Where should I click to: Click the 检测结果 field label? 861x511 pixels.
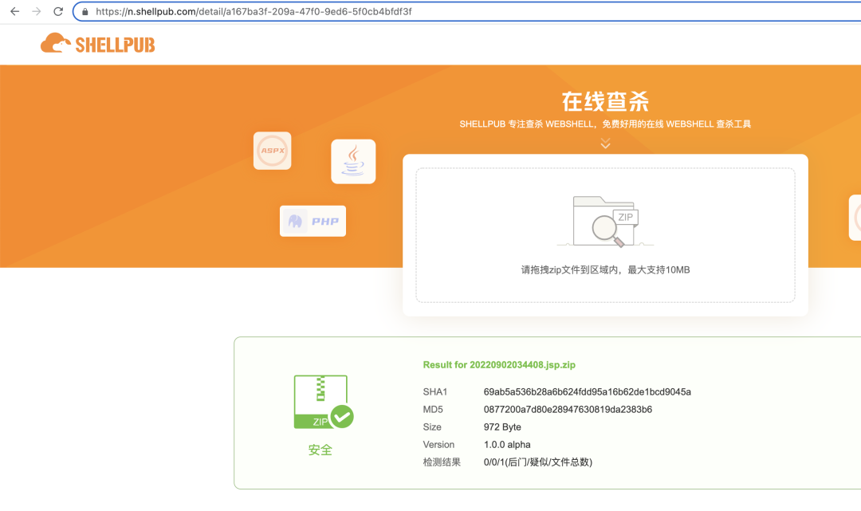(442, 462)
